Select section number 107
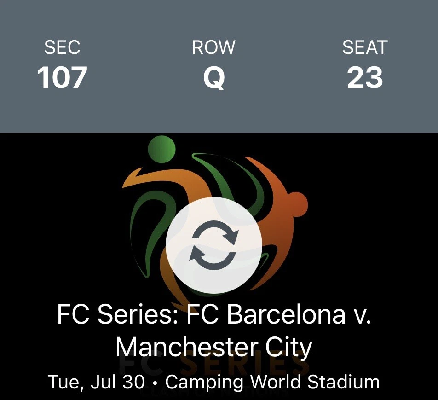The height and width of the screenshot is (400, 438). point(62,77)
